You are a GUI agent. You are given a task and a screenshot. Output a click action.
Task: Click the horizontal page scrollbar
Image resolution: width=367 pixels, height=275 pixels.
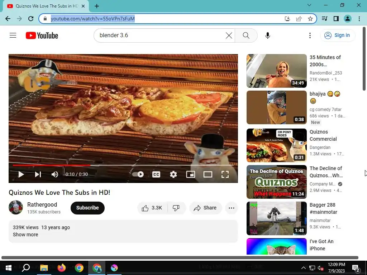click(180, 258)
